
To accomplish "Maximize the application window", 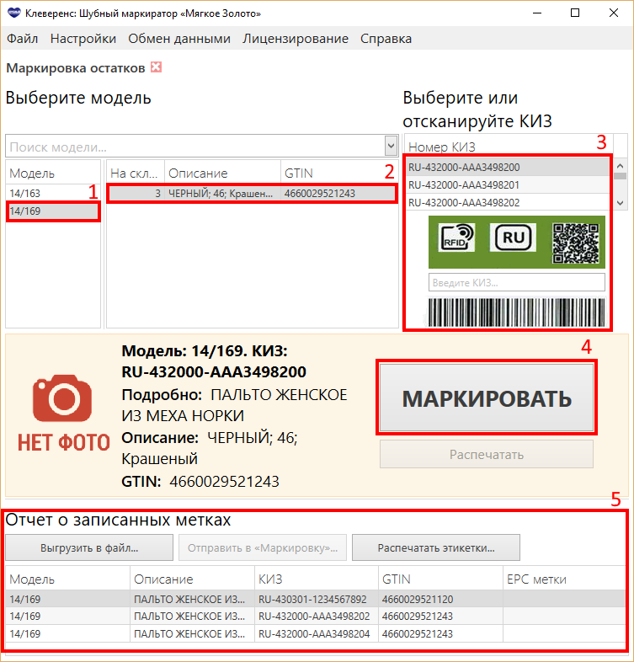I will click(x=575, y=13).
